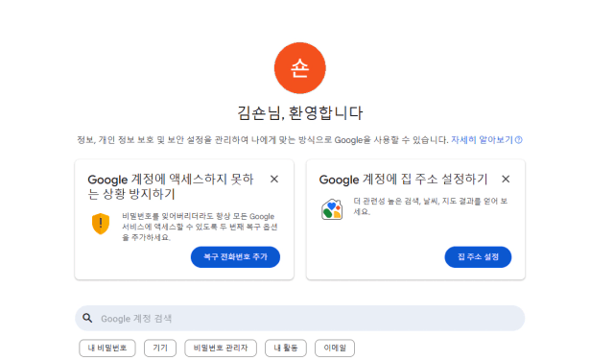Dismiss the account access recovery card
Viewport: 614px width, 361px height.
pos(274,180)
